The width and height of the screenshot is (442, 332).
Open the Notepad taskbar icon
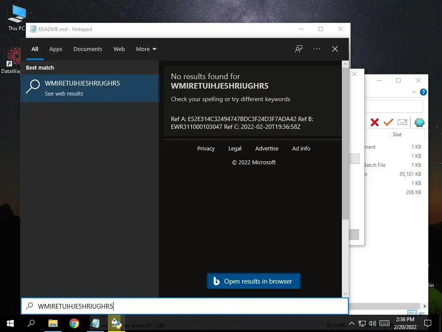pos(95,323)
